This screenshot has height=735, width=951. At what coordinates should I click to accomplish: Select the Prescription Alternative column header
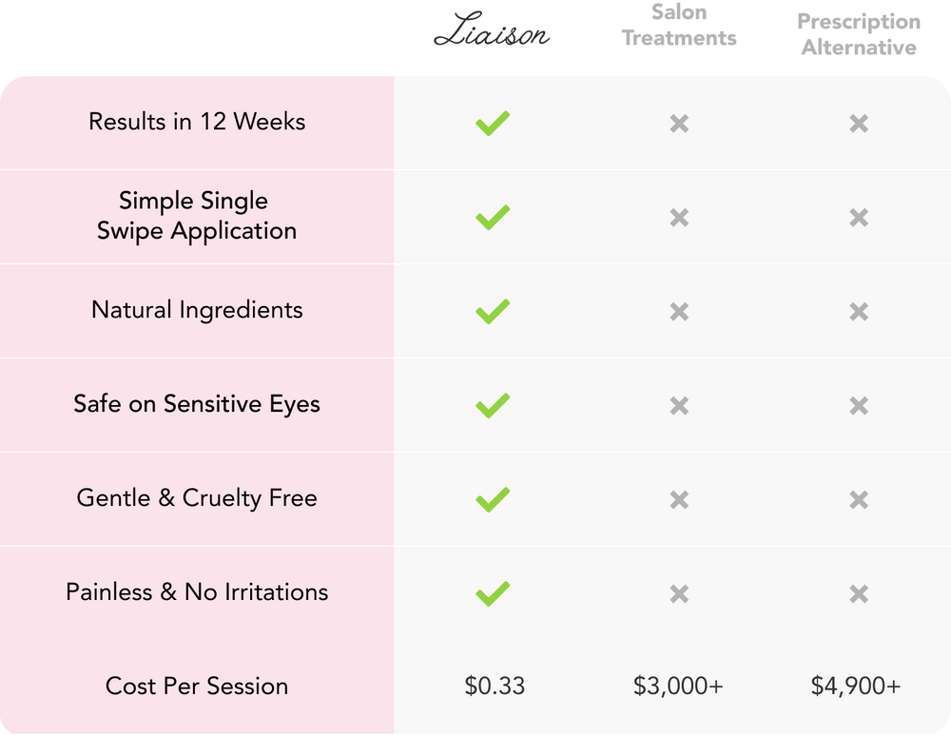click(x=859, y=34)
